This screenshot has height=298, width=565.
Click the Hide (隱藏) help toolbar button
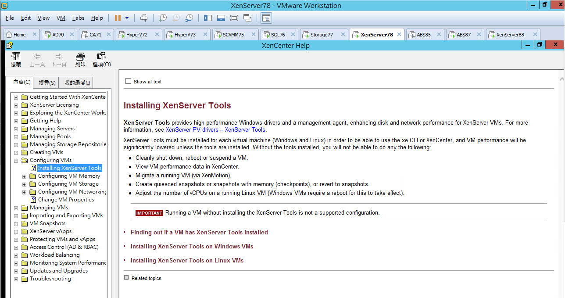(16, 60)
